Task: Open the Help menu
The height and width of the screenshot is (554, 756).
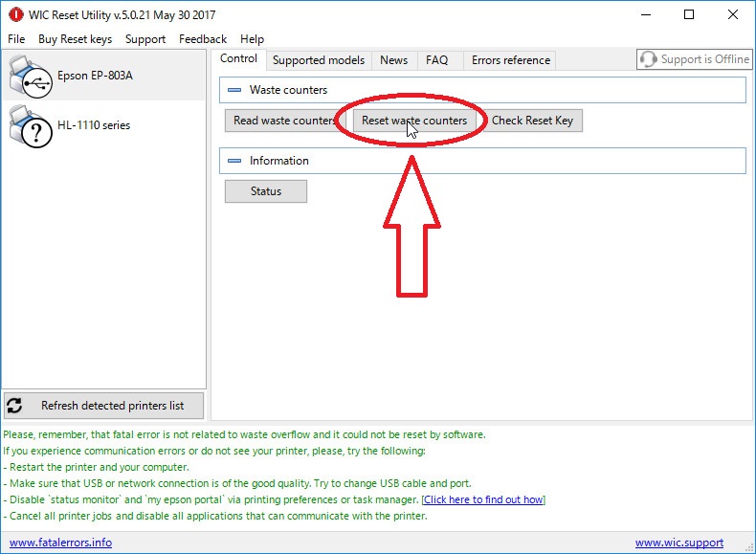Action: coord(253,39)
